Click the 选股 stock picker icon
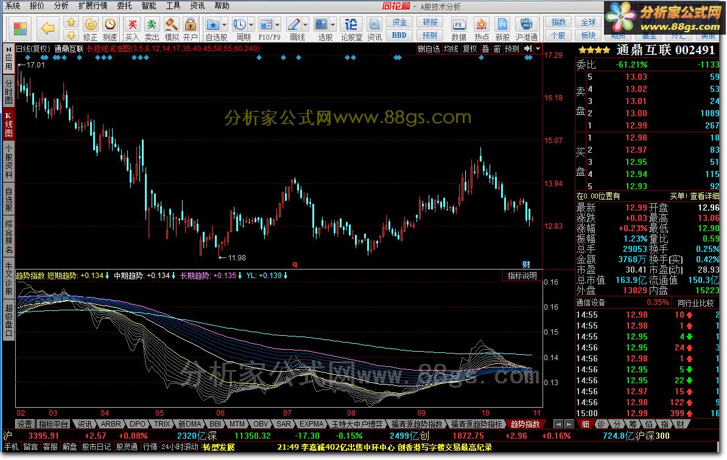The image size is (727, 460). pyautogui.click(x=321, y=24)
